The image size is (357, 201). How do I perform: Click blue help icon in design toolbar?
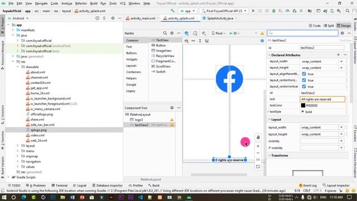click(262, 41)
